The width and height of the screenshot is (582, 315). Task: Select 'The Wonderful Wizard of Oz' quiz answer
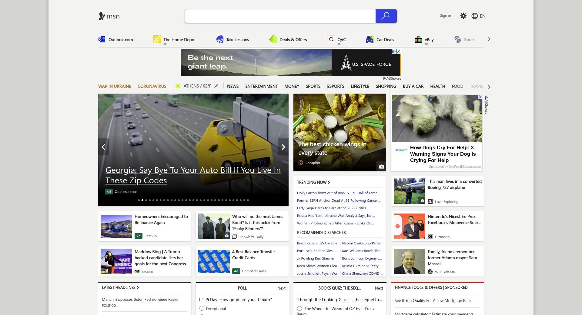click(299, 308)
